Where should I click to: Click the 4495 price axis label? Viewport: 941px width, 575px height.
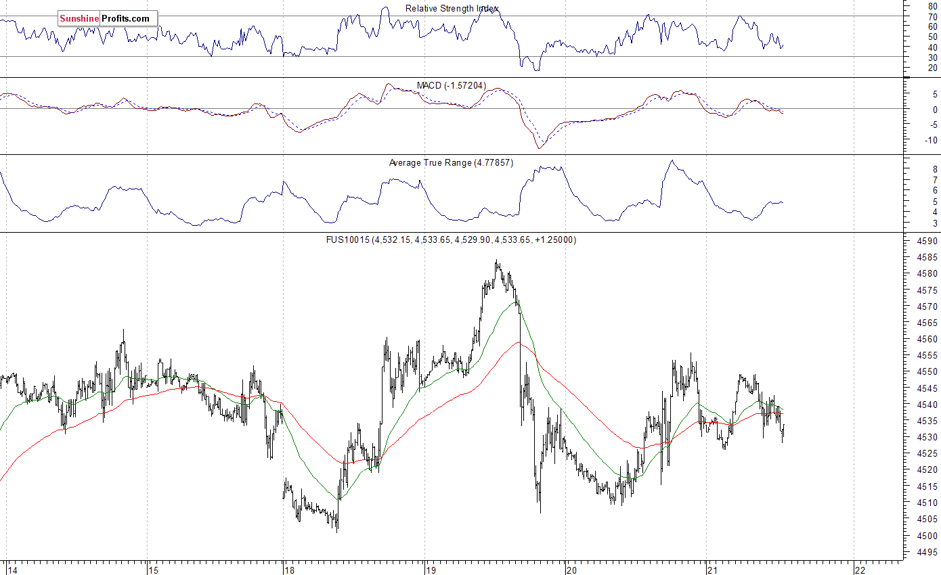[x=928, y=551]
